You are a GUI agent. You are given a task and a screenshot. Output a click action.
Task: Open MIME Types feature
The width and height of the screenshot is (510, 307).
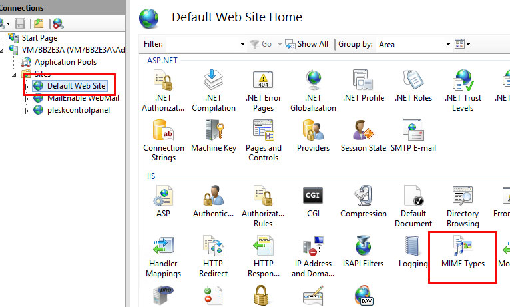click(463, 252)
